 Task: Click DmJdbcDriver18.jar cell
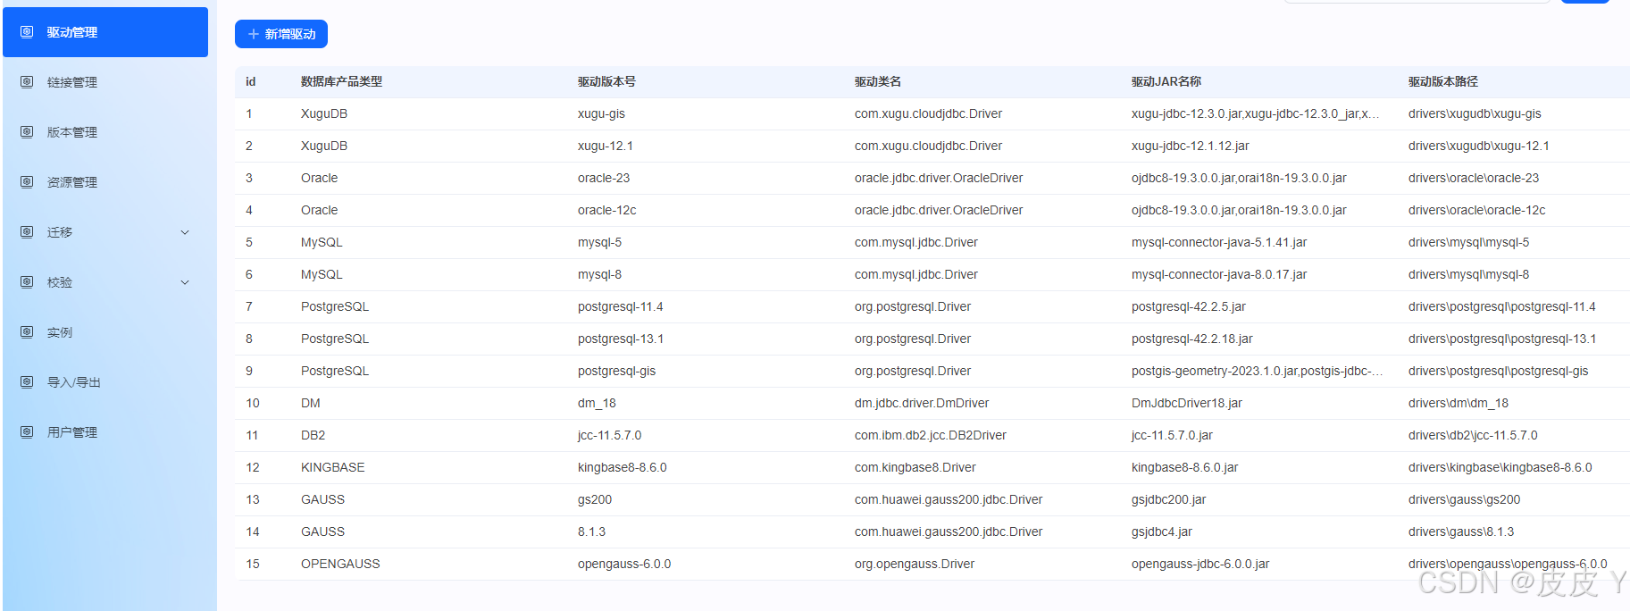1187,403
